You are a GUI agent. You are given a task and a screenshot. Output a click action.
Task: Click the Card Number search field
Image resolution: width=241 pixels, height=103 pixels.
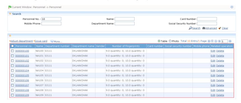(x=207, y=19)
